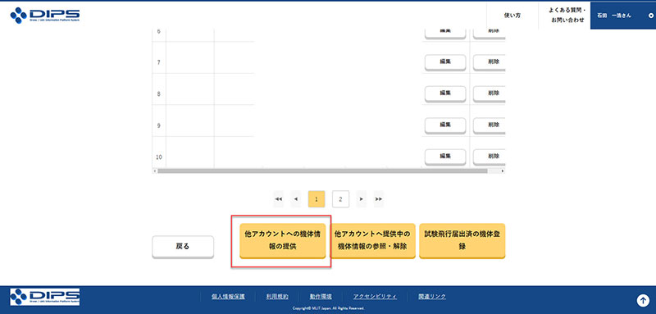
Task: Click 試験飛行届出済の機体登録 button
Action: pyautogui.click(x=462, y=241)
